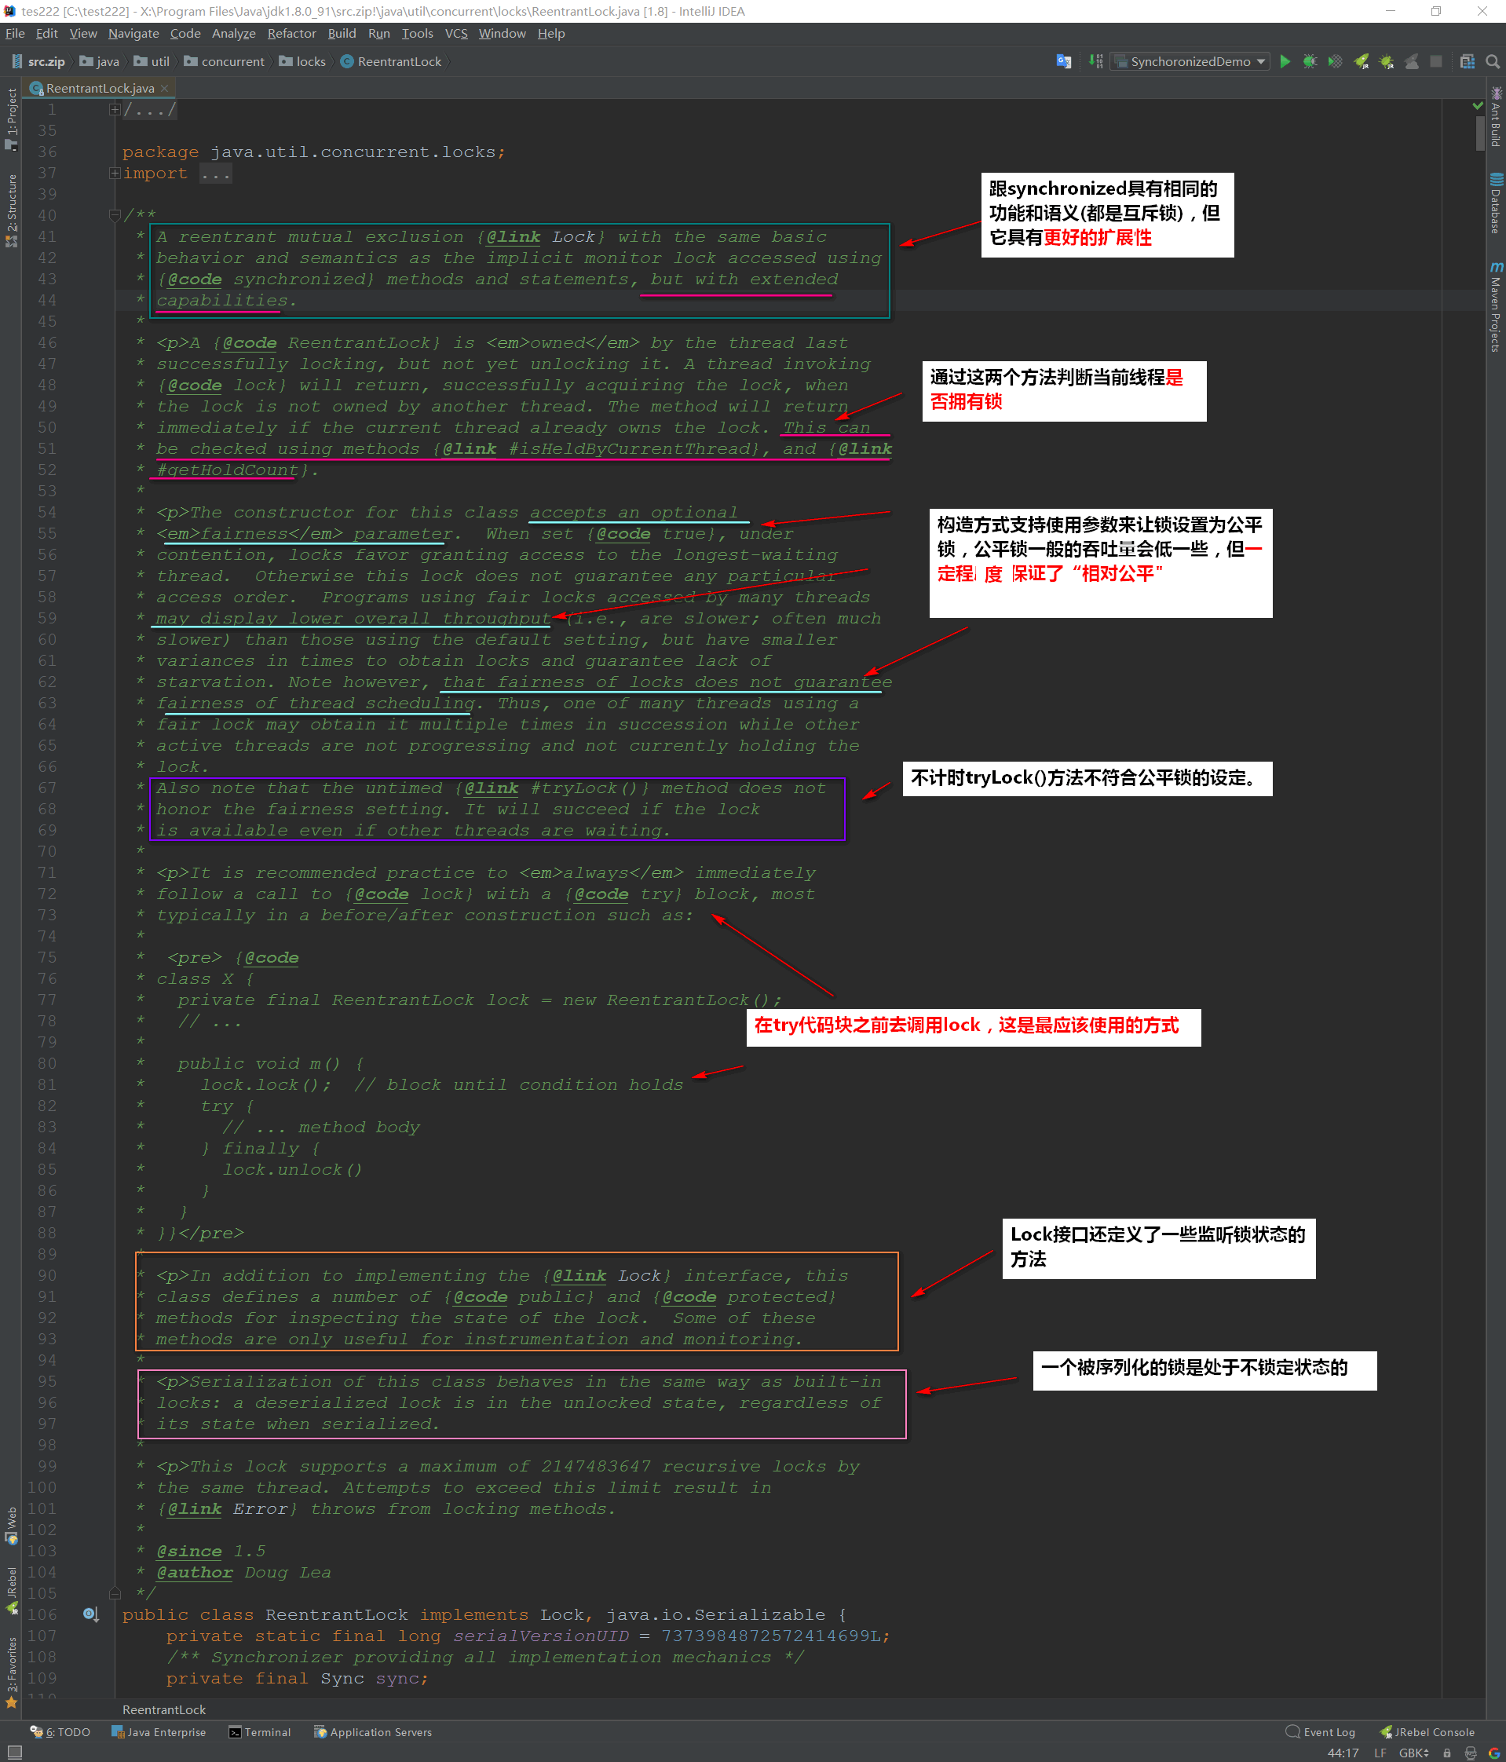Select the ReentrantLock.java editor tab
1506x1762 pixels.
[100, 89]
